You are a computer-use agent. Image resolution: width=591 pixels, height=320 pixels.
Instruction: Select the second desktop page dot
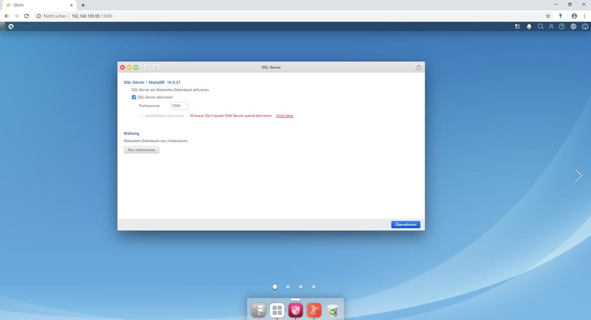pyautogui.click(x=288, y=287)
